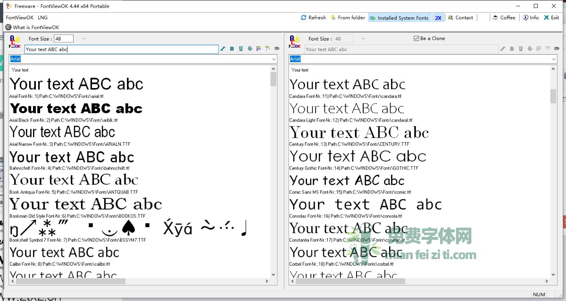Screen dimensions: 566x301
Task: Click the strikethrough icon in right pane
Action: (530, 49)
